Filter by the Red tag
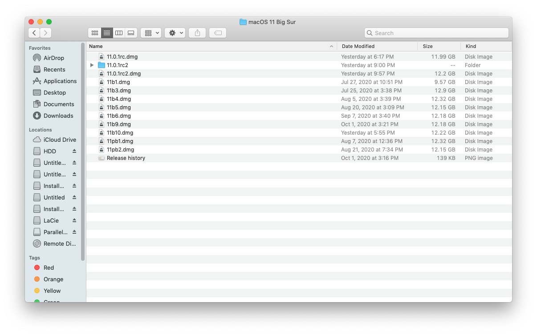This screenshot has height=335, width=537. click(x=49, y=267)
